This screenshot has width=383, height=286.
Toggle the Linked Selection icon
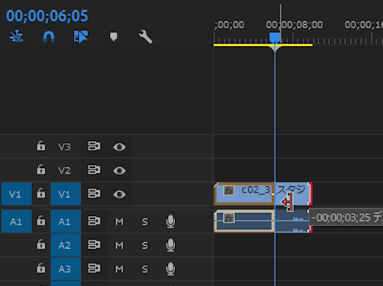tap(81, 37)
